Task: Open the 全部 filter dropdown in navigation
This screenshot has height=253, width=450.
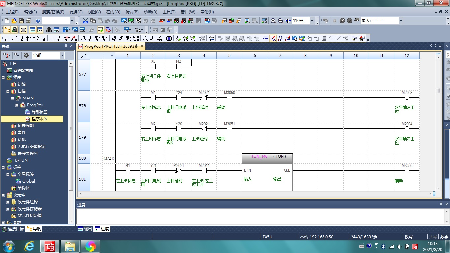Action: 62,55
